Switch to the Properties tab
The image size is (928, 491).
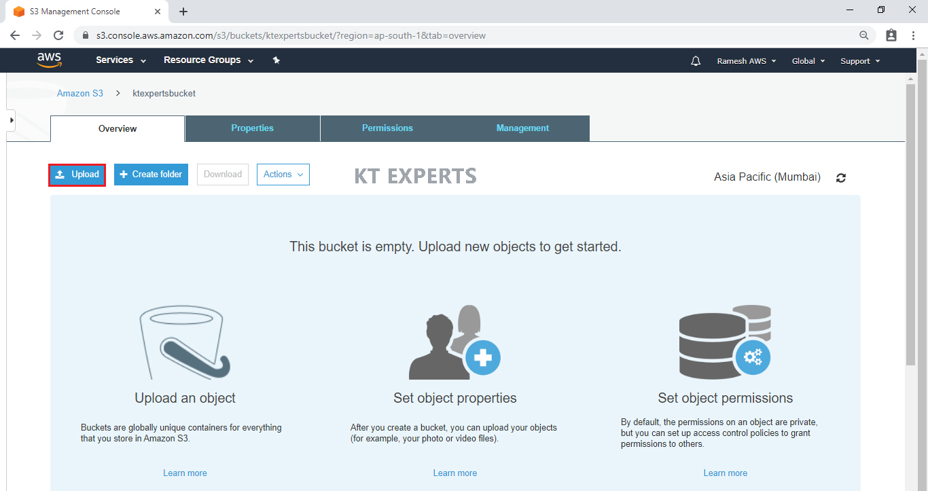coord(252,128)
